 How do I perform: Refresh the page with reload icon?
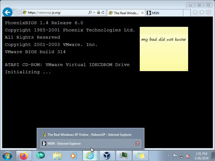(x=103, y=12)
